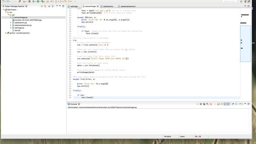Viewport: 256px width, 144px height.
Task: Maximize the editor area
Action: point(248,6)
